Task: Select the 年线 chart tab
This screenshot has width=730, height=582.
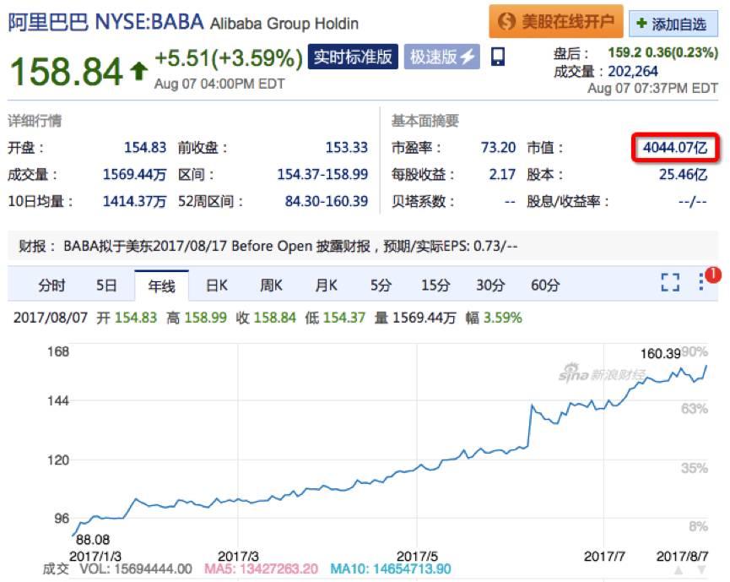Action: [161, 286]
